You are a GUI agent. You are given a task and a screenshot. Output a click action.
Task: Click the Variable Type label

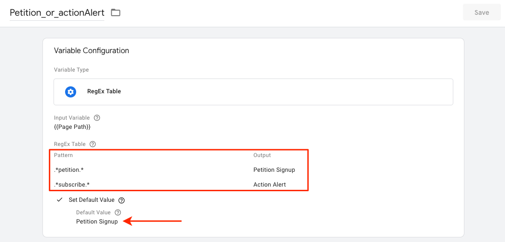click(71, 70)
